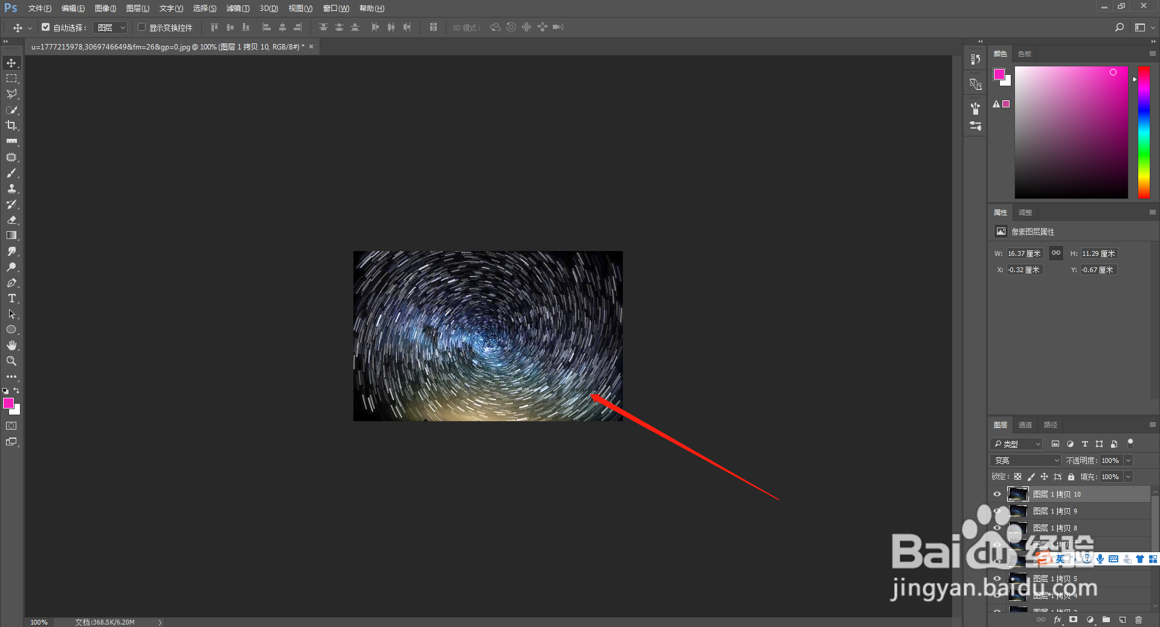
Task: Click the search icon in options bar
Action: 1120,27
